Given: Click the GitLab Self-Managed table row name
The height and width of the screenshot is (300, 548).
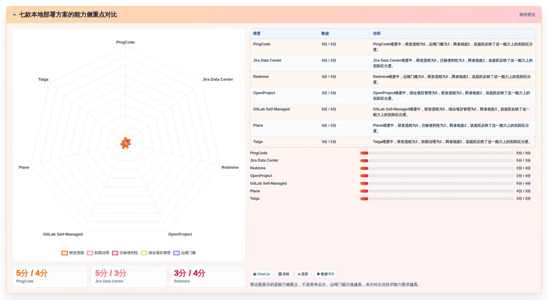Looking at the screenshot, I should coord(272,109).
